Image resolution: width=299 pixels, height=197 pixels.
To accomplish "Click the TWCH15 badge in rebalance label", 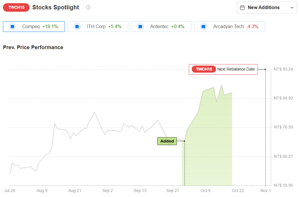I will (204, 69).
